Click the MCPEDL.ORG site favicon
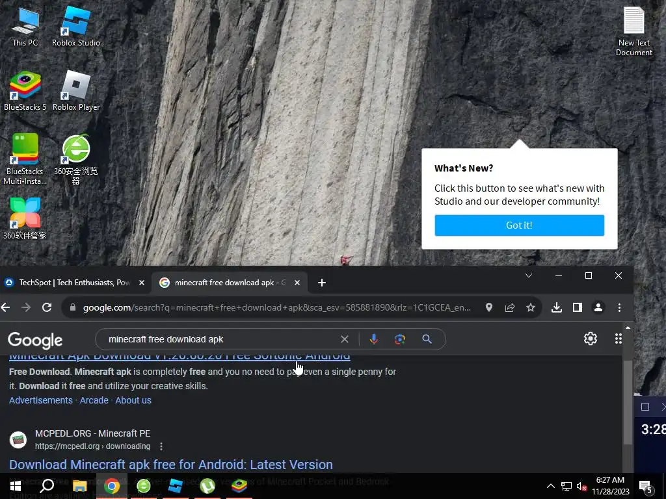The width and height of the screenshot is (666, 499). point(18,440)
